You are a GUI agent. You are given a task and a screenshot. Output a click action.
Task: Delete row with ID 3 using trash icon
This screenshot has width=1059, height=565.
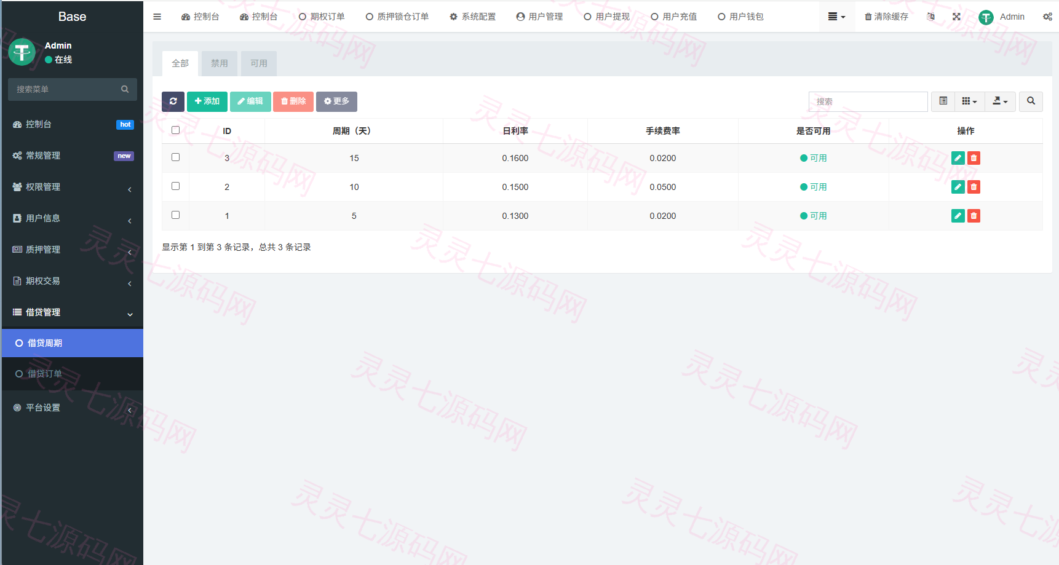(974, 158)
